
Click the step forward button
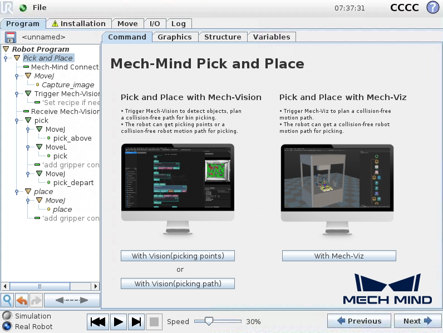tap(136, 321)
